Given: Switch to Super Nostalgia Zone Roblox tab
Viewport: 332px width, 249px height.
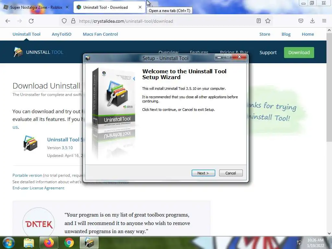Looking at the screenshot, I should tap(36, 7).
